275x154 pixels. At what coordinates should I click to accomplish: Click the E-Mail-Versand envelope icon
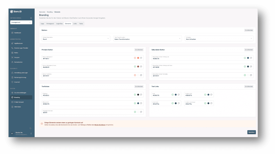pyautogui.click(x=12, y=102)
